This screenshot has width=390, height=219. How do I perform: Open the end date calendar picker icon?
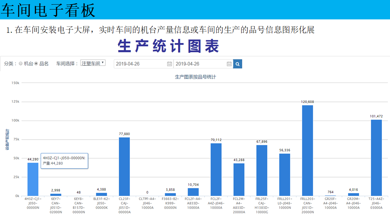point(229,64)
